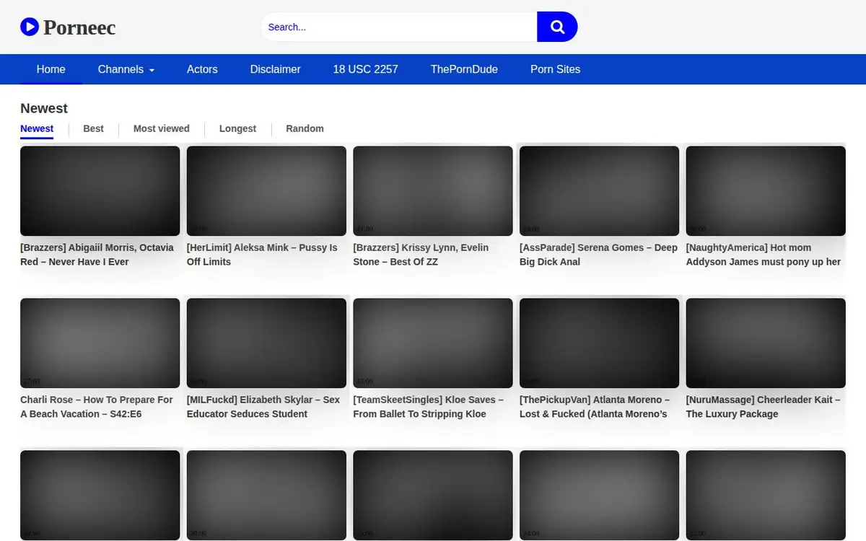Image resolution: width=866 pixels, height=541 pixels.
Task: Switch to the Best sorting tab
Action: click(x=93, y=128)
